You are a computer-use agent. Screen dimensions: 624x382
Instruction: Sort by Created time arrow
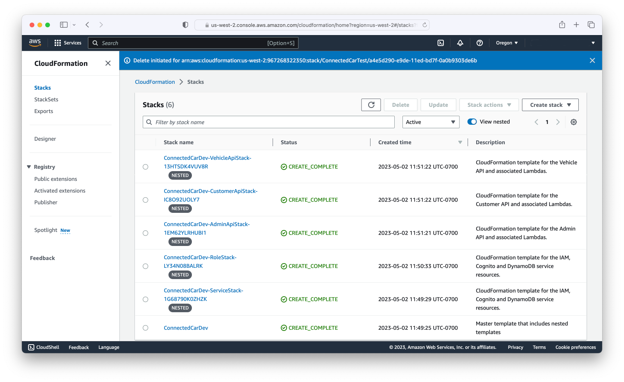coord(460,142)
